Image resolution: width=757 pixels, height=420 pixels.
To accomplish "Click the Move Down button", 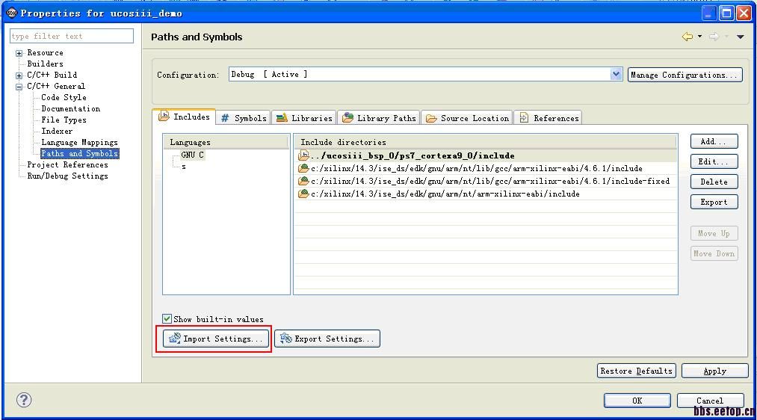I will pos(714,253).
